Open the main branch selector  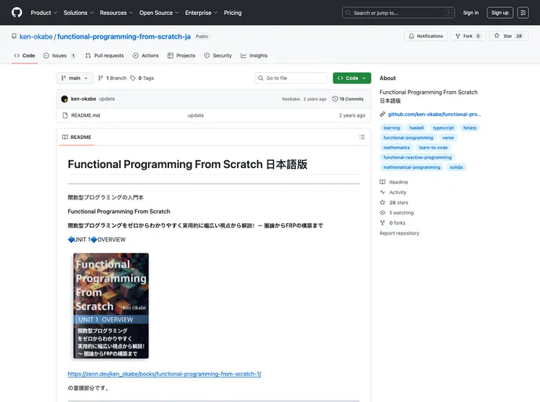75,79
